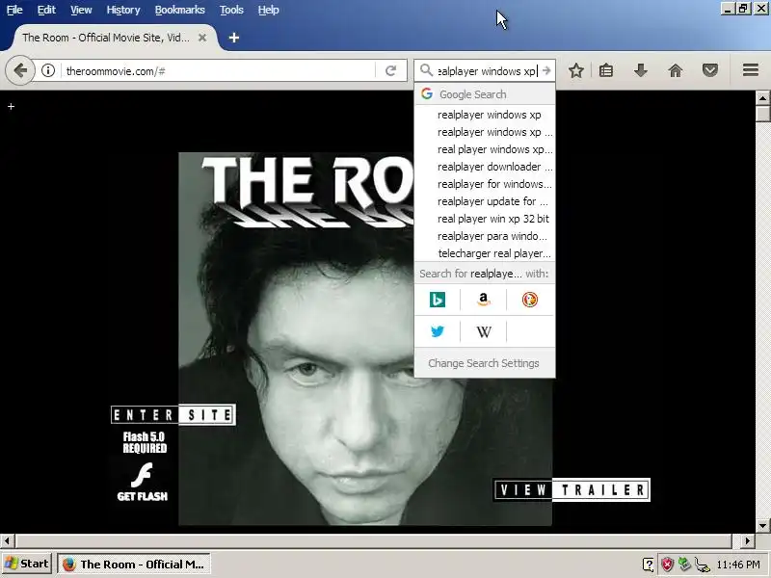This screenshot has width=771, height=578.
Task: Open the hamburger menu
Action: [751, 70]
